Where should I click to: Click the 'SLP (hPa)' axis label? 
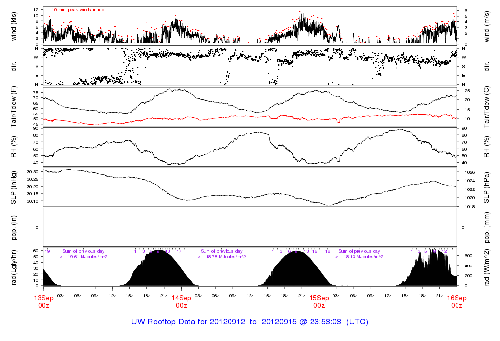coord(487,187)
